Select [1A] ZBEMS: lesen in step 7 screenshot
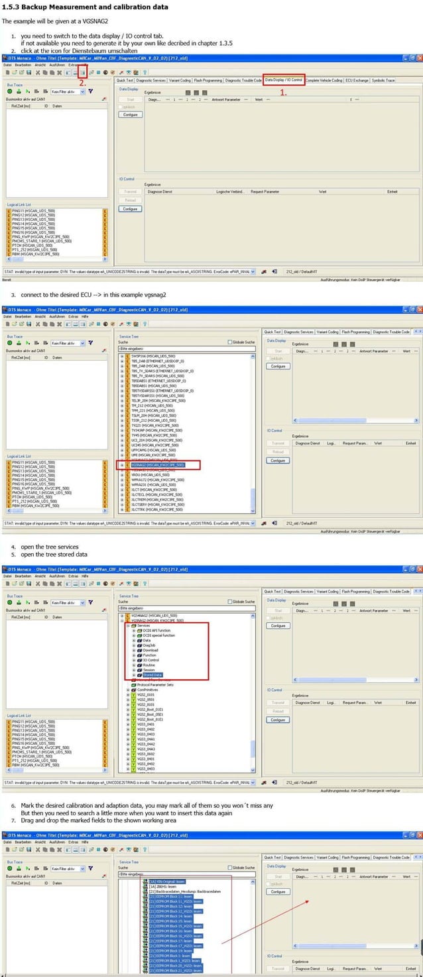The height and width of the screenshot is (977, 423). 162,886
